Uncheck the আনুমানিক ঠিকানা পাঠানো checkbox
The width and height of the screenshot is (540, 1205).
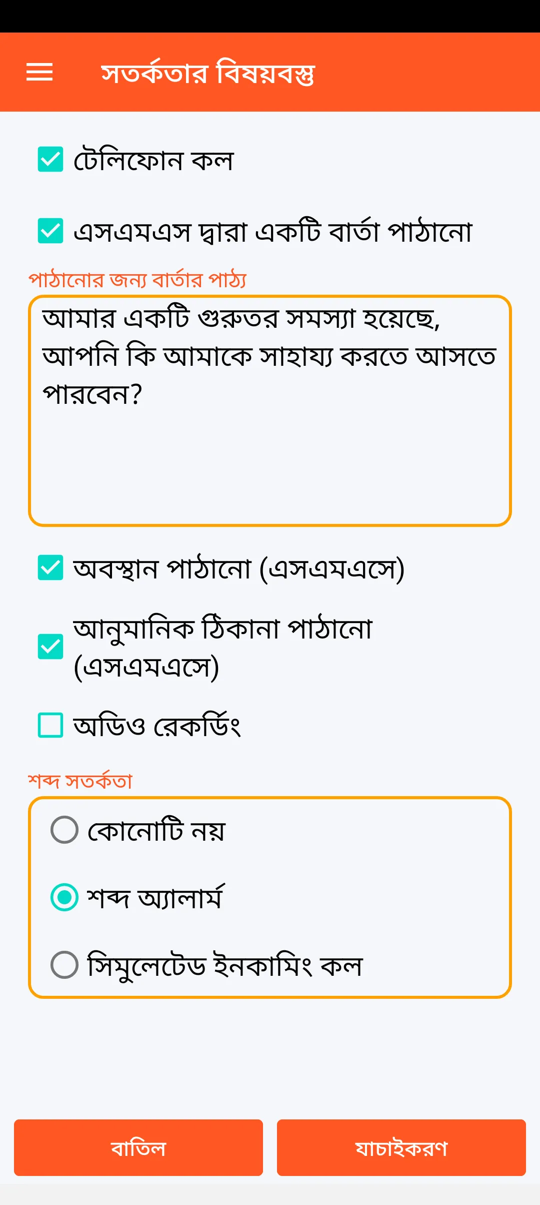(x=50, y=647)
